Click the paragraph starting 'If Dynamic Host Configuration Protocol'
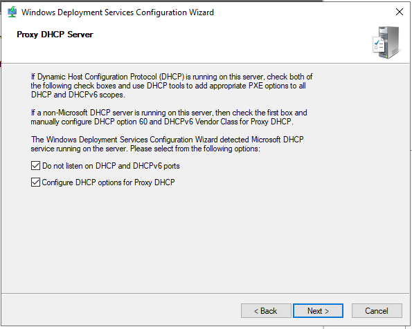 point(172,86)
